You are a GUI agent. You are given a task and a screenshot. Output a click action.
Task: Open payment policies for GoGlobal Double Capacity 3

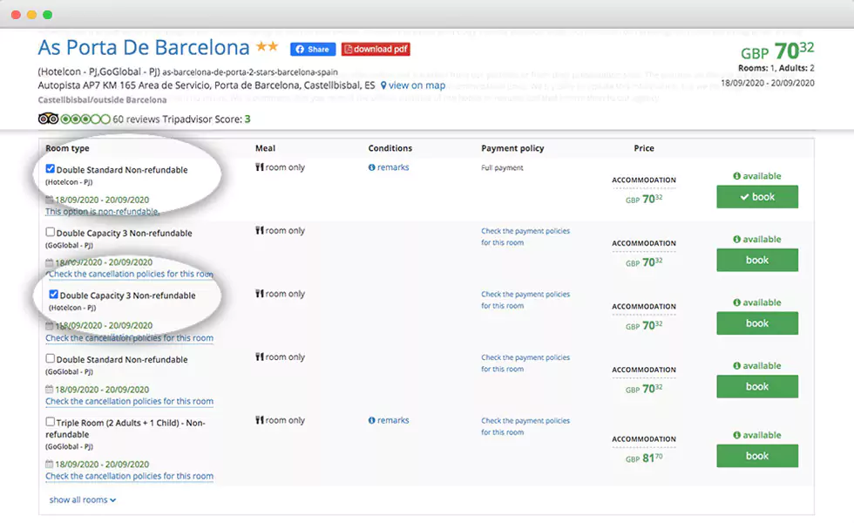[x=525, y=237]
